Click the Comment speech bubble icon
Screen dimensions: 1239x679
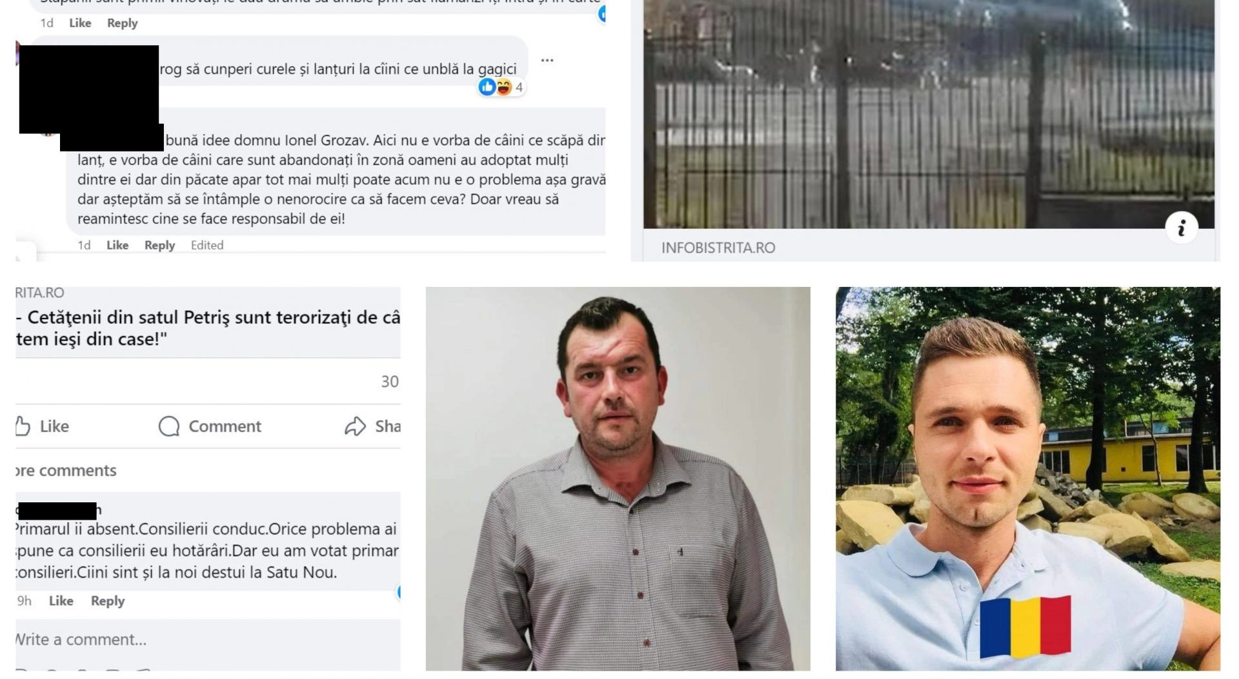point(169,426)
